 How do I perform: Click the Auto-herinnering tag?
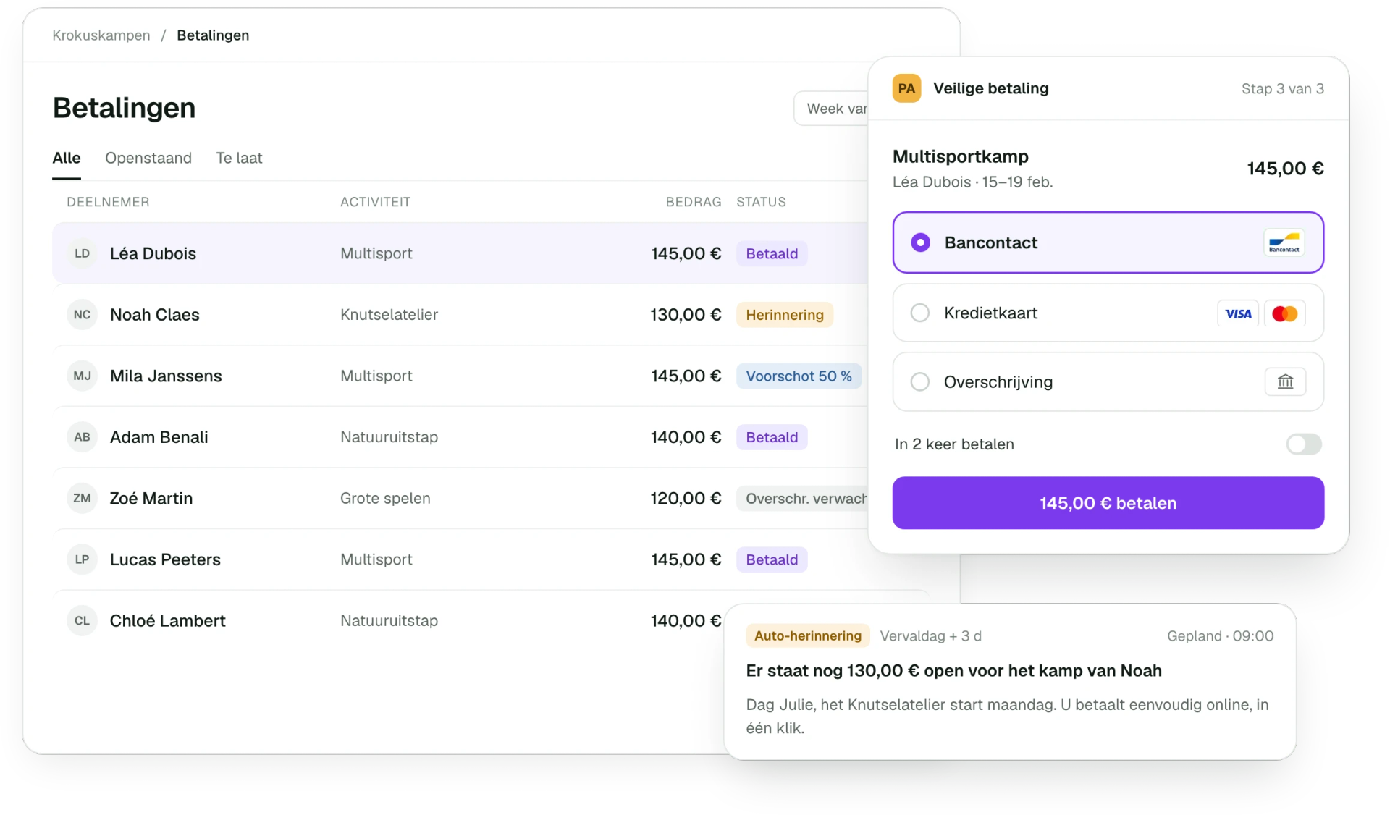808,635
